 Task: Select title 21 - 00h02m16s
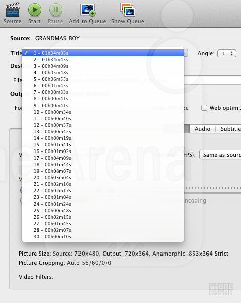coord(103,184)
